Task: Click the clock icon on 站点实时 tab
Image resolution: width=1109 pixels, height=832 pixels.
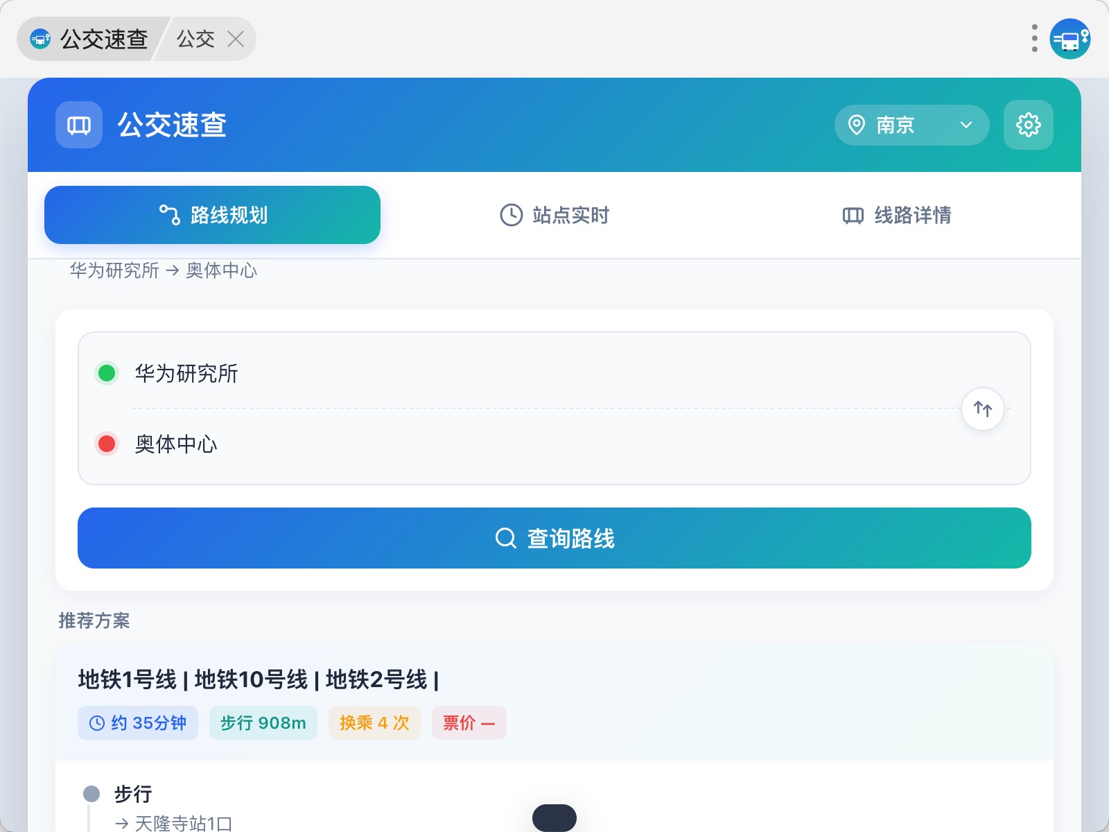Action: click(512, 215)
